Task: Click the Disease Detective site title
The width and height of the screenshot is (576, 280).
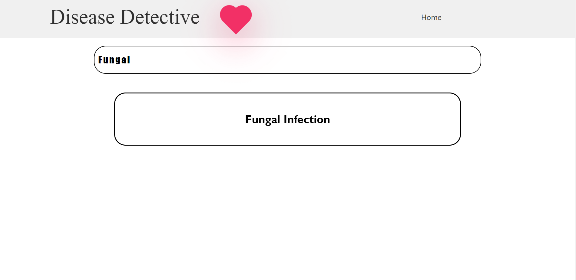Action: pyautogui.click(x=124, y=17)
